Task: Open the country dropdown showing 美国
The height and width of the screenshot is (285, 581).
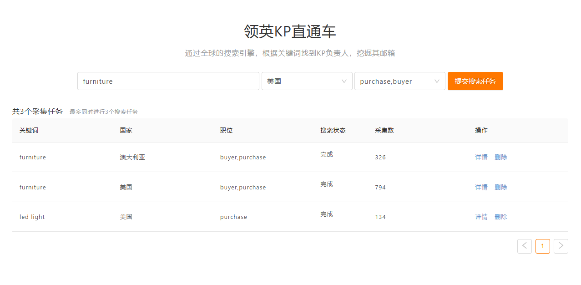Action: pyautogui.click(x=307, y=81)
